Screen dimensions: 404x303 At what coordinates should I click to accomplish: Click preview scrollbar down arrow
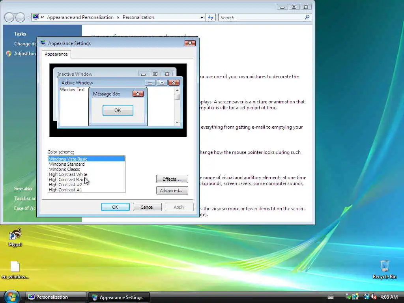pyautogui.click(x=177, y=122)
